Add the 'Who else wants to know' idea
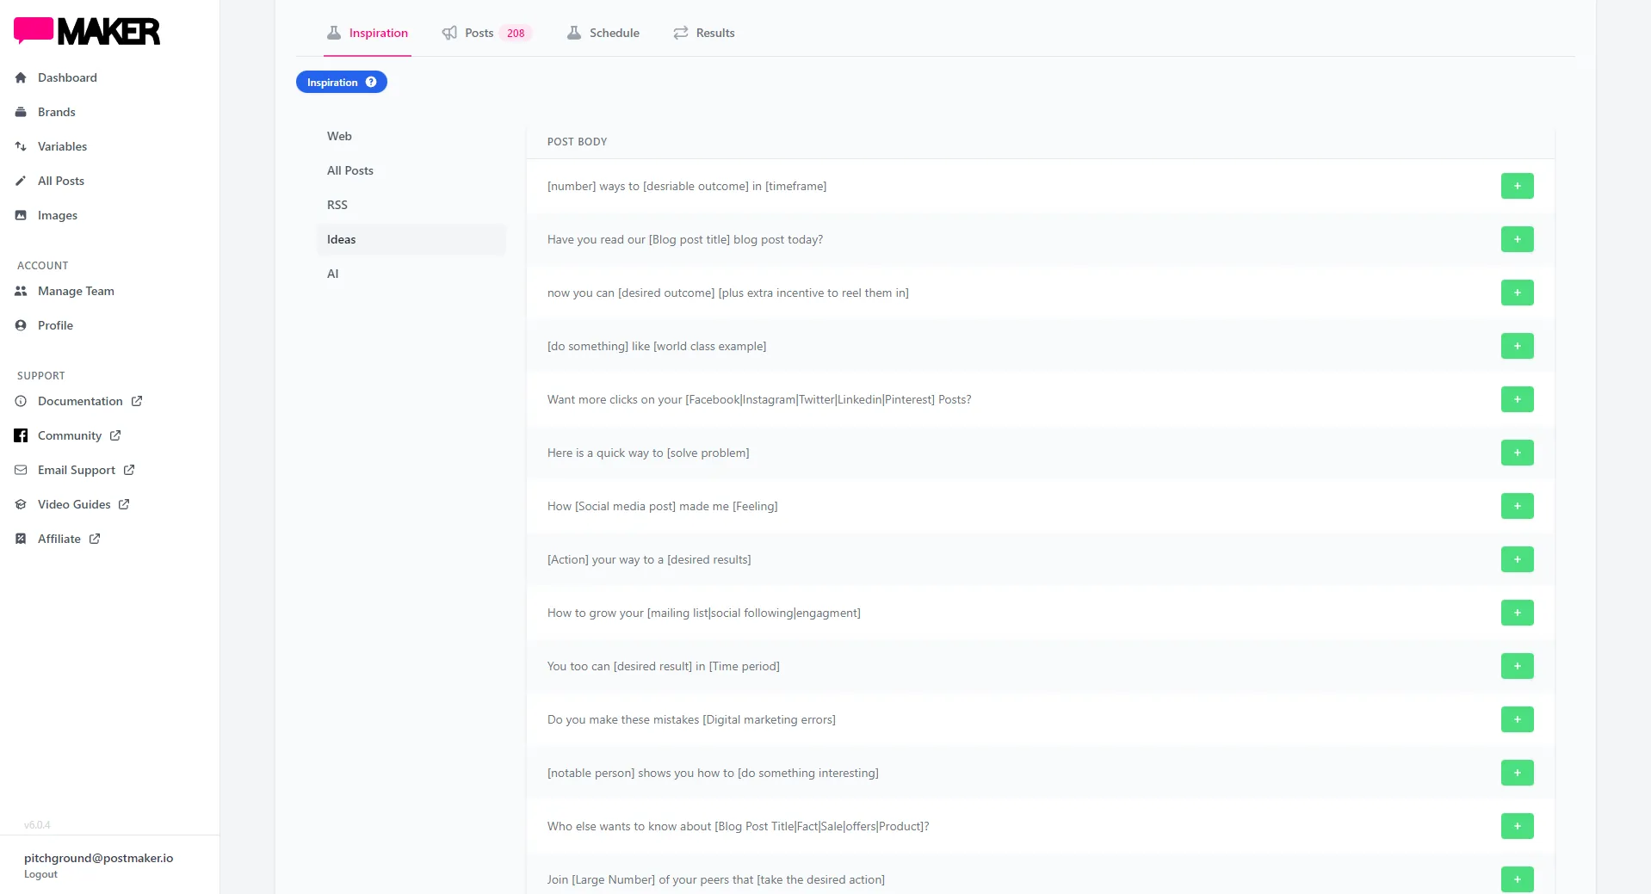 coord(1517,826)
